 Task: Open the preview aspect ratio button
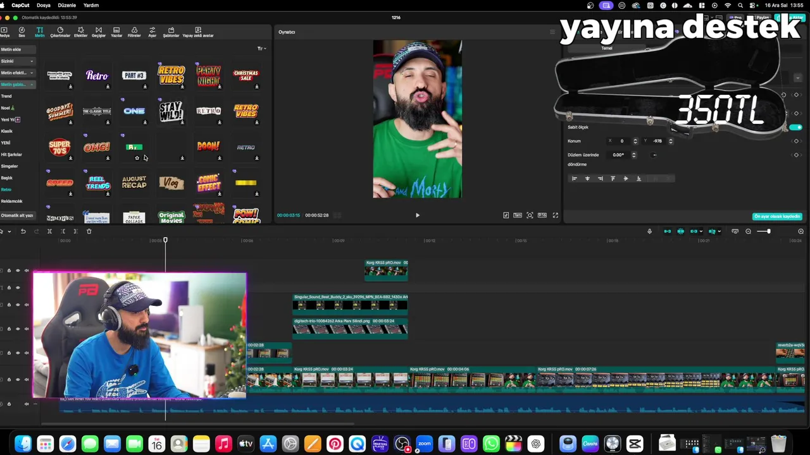pos(542,215)
